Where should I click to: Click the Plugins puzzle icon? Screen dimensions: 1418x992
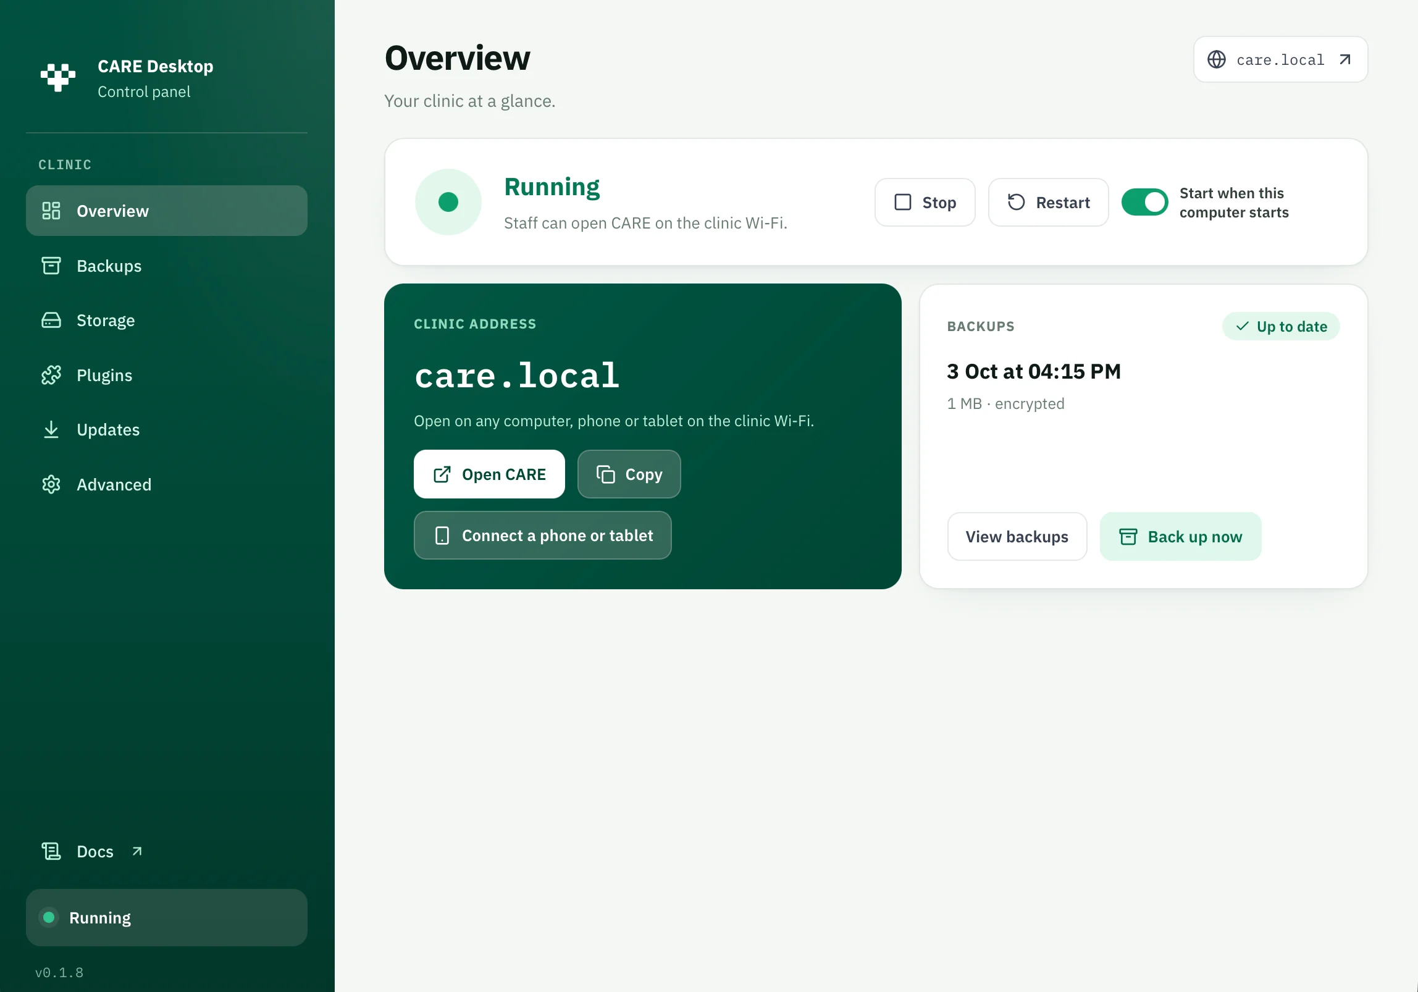[x=51, y=375]
